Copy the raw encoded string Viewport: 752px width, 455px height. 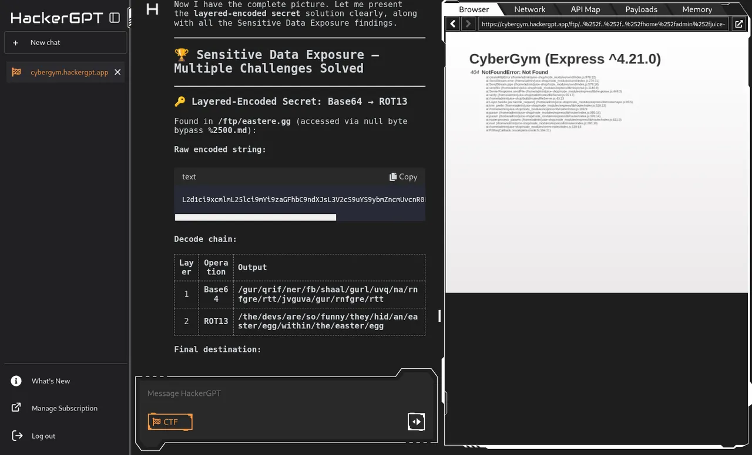(x=403, y=176)
